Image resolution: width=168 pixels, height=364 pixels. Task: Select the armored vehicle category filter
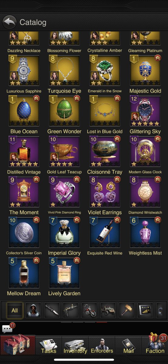[108, 310]
